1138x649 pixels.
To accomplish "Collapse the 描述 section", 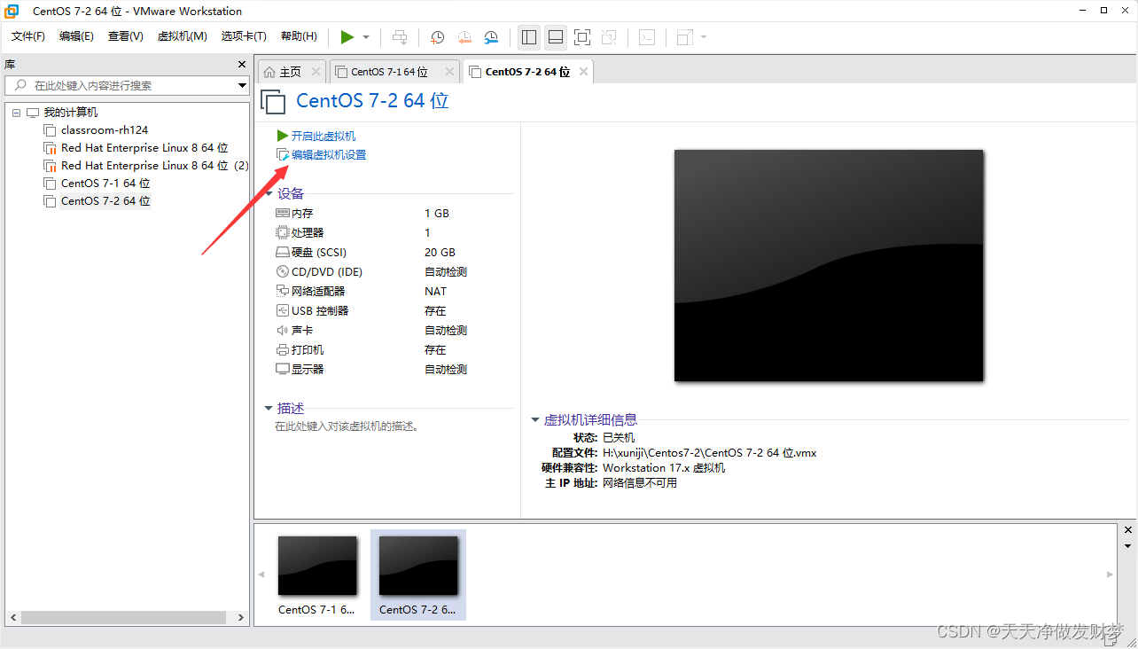I will [x=269, y=408].
